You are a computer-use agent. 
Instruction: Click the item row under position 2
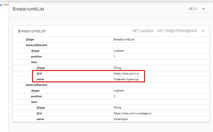[x=111, y=102]
